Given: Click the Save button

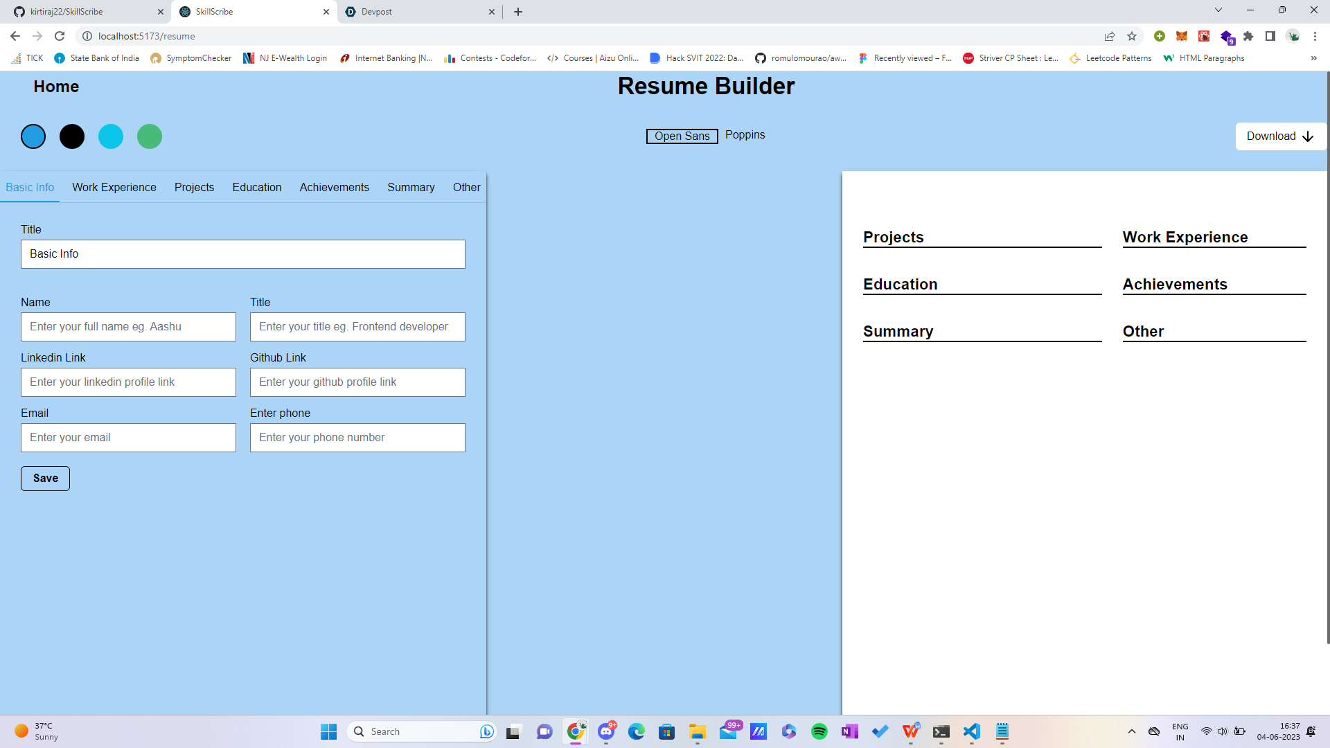Looking at the screenshot, I should pos(45,479).
